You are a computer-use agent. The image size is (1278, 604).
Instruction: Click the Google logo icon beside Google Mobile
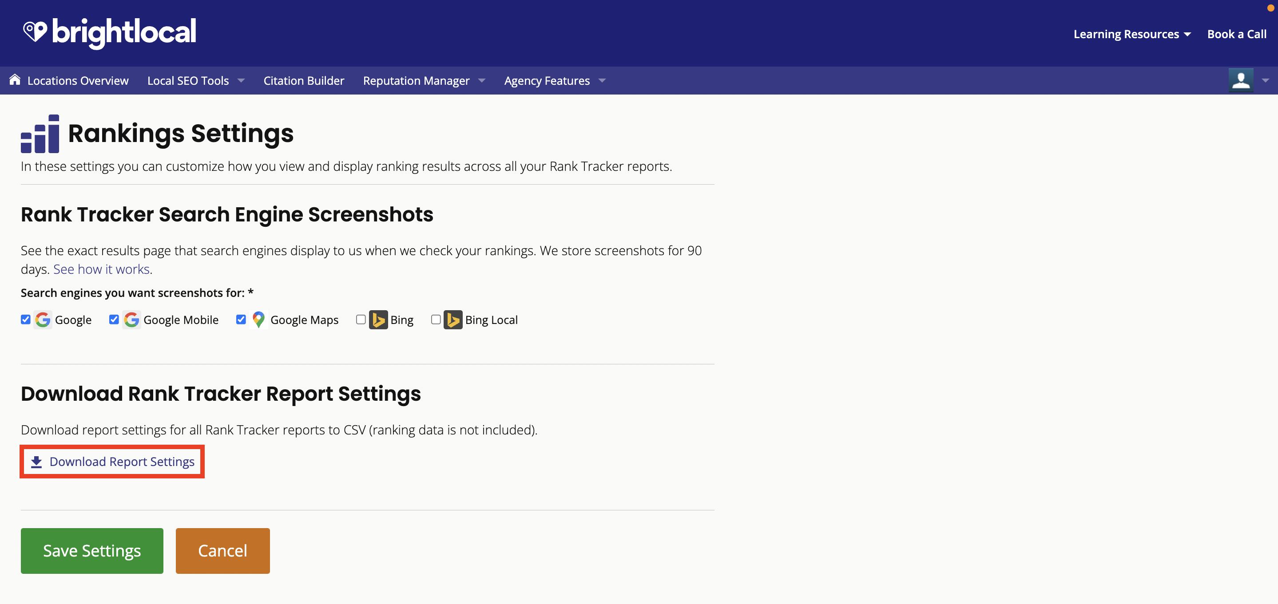(x=131, y=320)
